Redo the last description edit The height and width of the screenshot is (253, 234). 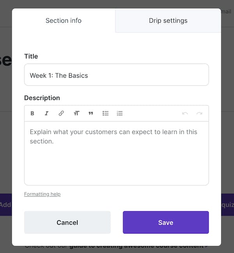coord(199,114)
